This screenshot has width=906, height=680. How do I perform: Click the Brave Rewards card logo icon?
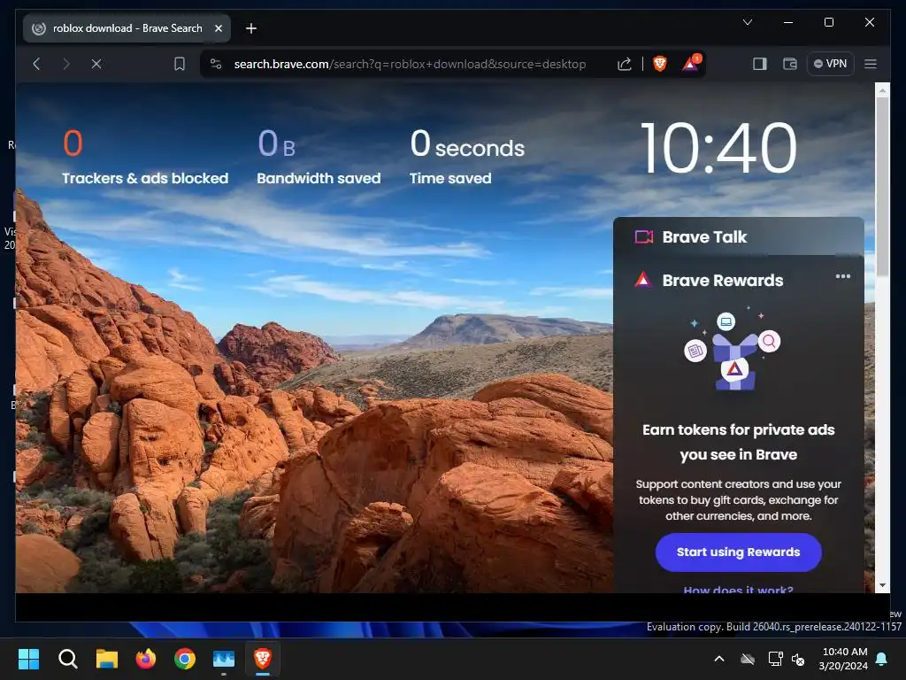coord(643,280)
